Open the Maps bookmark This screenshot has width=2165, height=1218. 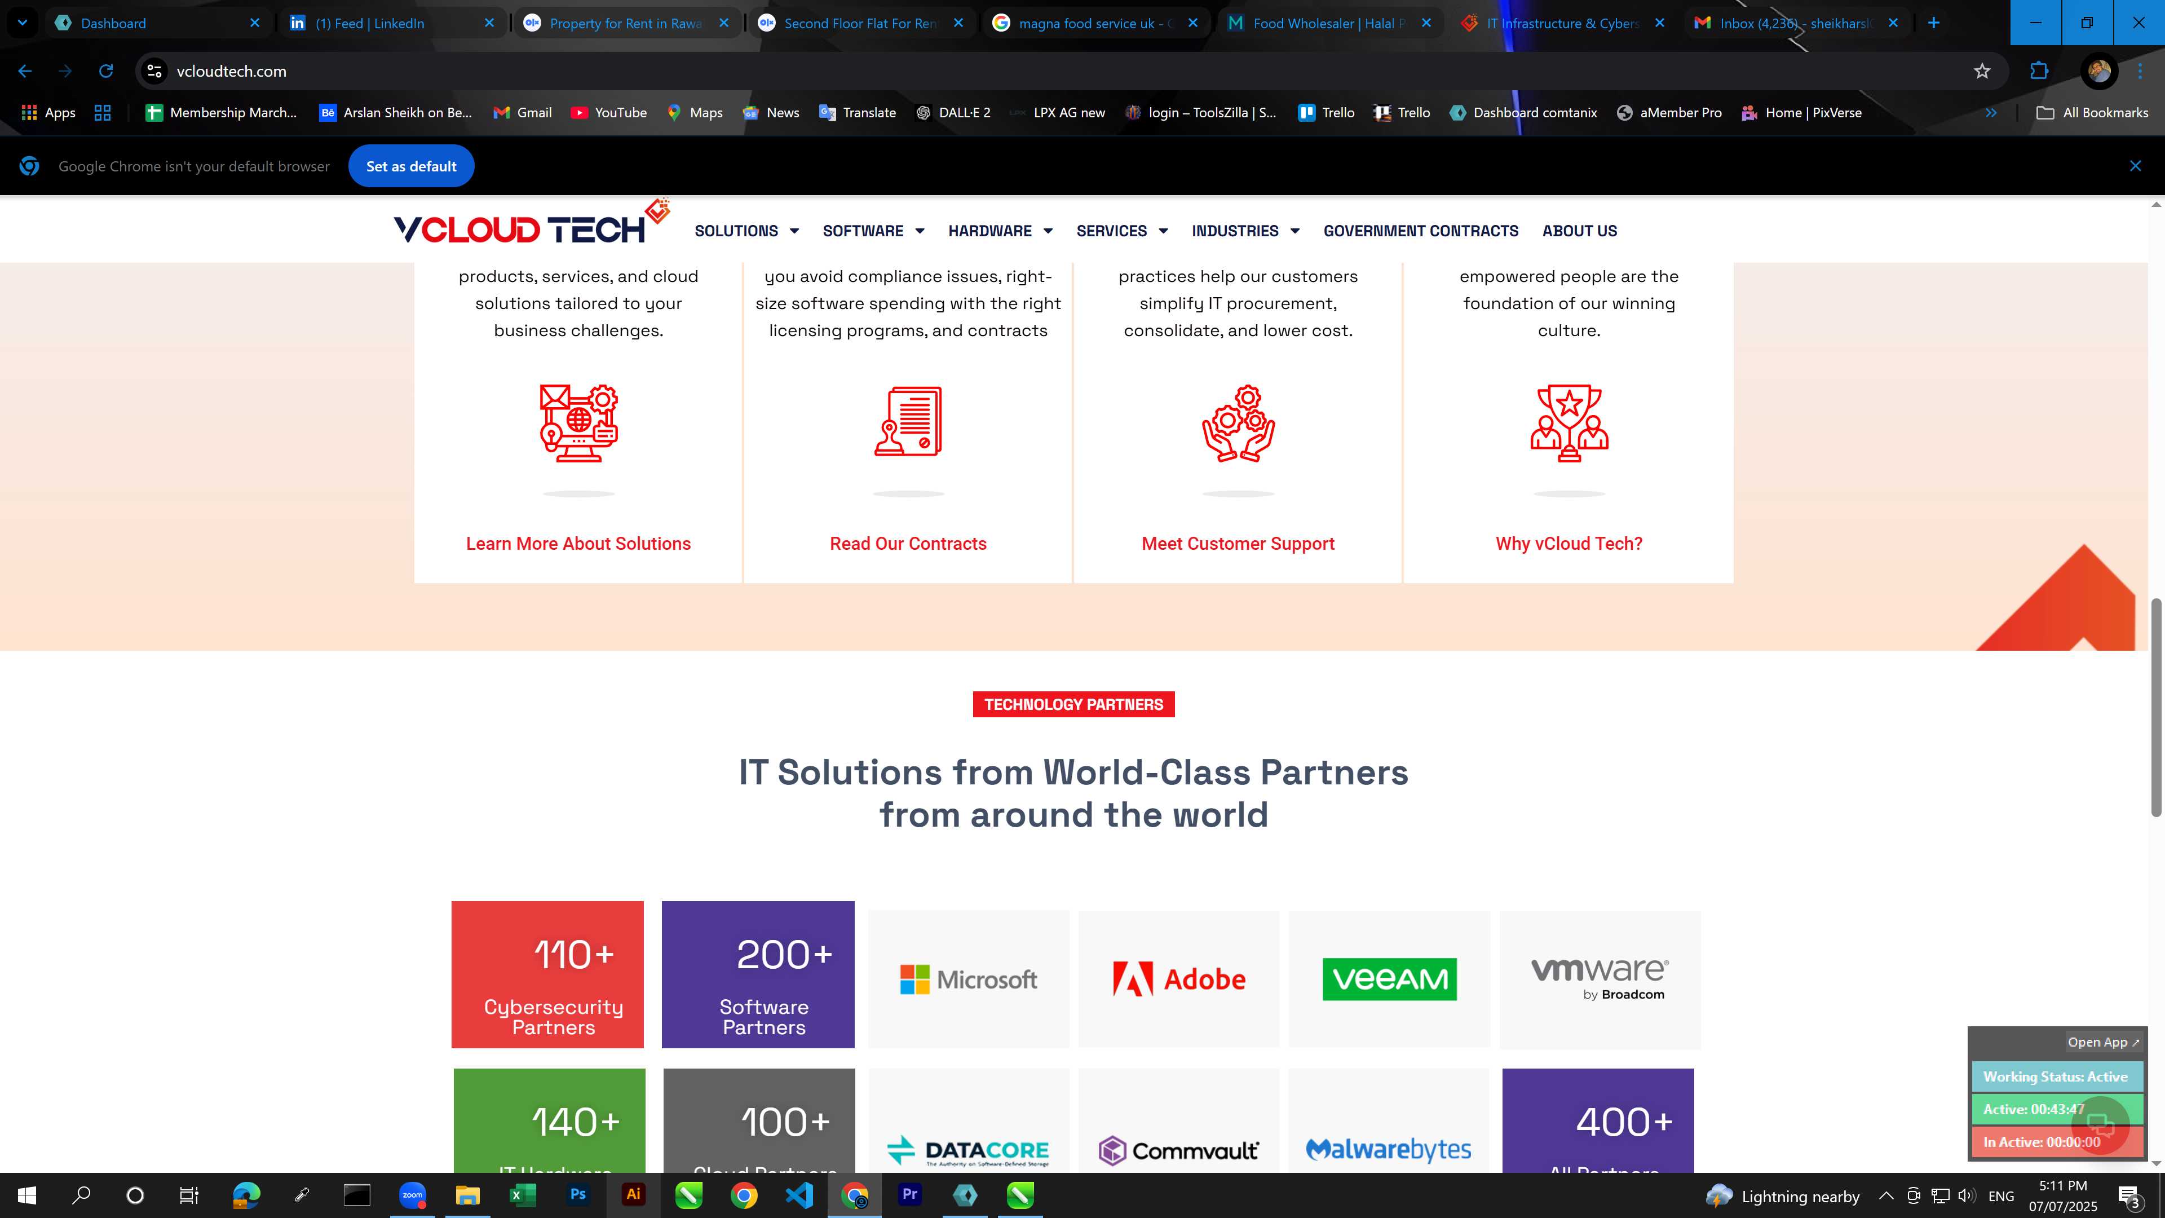694,113
